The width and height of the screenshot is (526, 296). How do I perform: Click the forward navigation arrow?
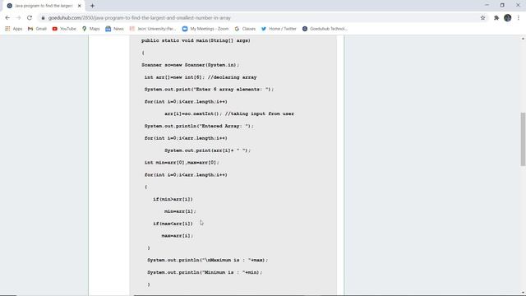tap(18, 18)
